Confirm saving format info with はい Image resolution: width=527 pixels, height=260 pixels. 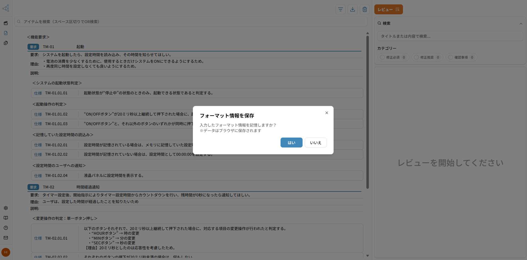291,143
